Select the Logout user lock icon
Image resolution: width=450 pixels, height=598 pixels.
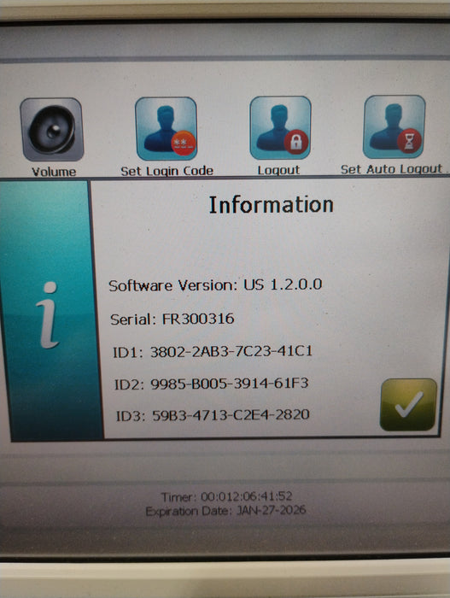coord(280,128)
